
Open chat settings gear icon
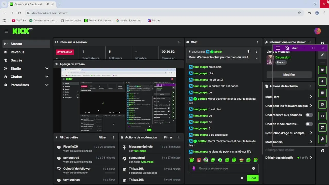(242, 178)
